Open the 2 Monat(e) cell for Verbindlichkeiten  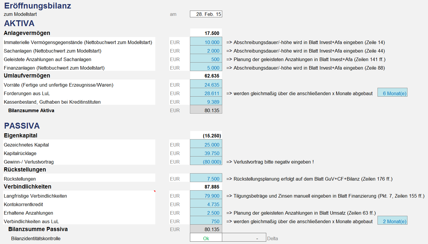tap(392, 221)
